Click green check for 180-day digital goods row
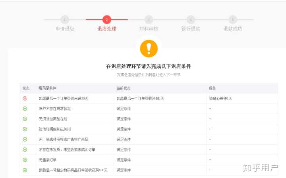The image size is (286, 178). 25,170
